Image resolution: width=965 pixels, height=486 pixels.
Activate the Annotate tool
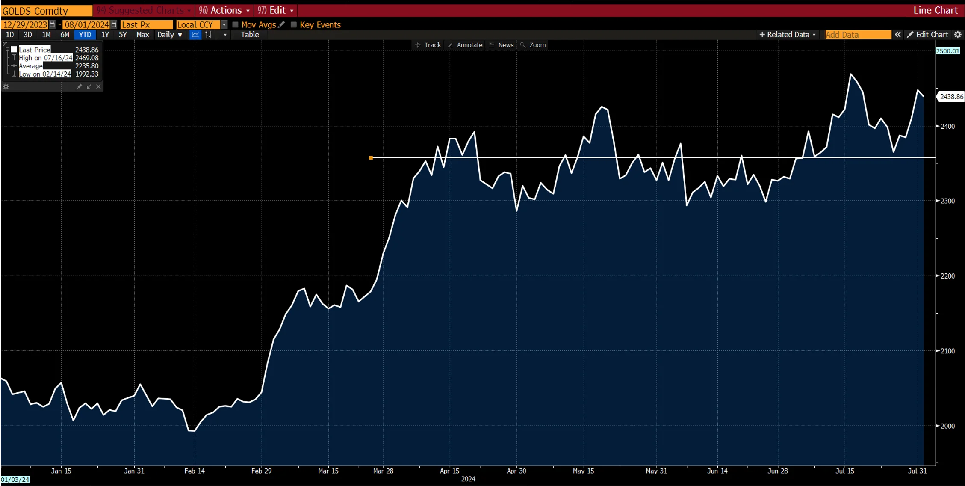pyautogui.click(x=465, y=45)
